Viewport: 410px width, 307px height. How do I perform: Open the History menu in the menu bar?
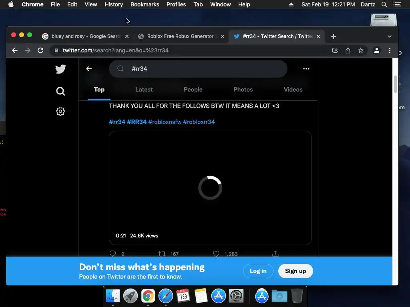coord(114,4)
